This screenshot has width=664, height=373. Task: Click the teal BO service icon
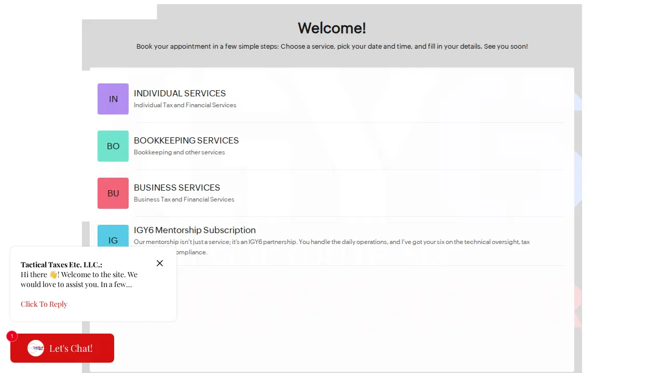[113, 146]
